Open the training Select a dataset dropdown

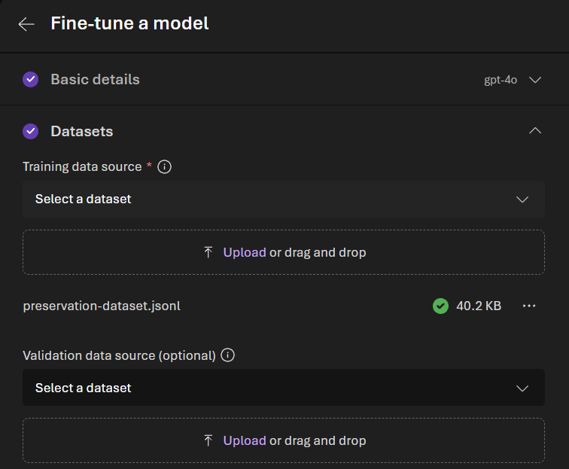(284, 199)
